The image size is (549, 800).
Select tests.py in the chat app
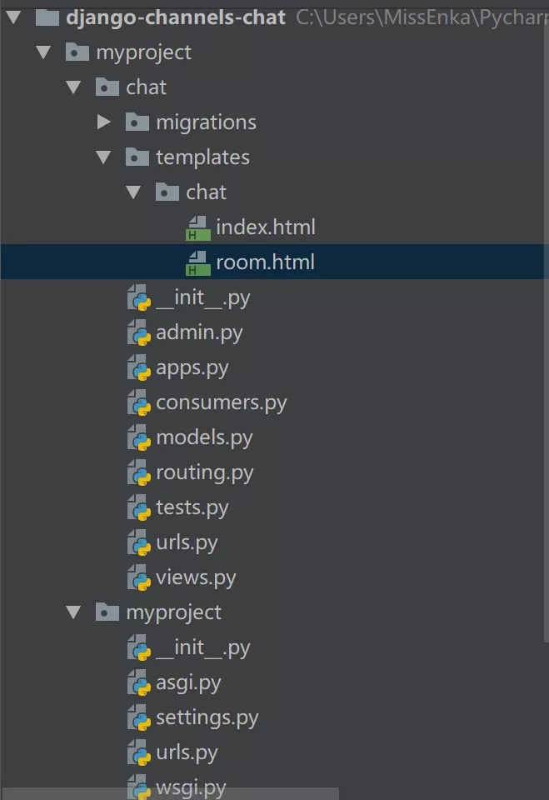(192, 508)
